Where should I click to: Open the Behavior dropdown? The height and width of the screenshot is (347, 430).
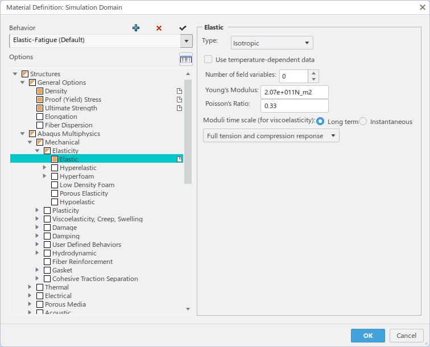point(186,41)
